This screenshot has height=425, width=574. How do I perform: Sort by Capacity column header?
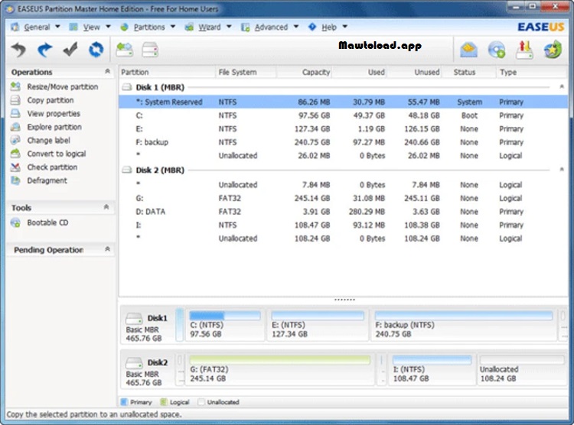(304, 72)
